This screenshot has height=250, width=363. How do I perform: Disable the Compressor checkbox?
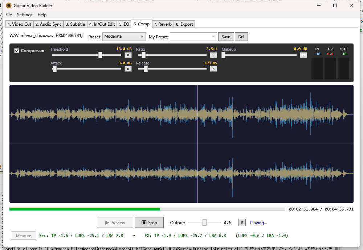pos(17,51)
